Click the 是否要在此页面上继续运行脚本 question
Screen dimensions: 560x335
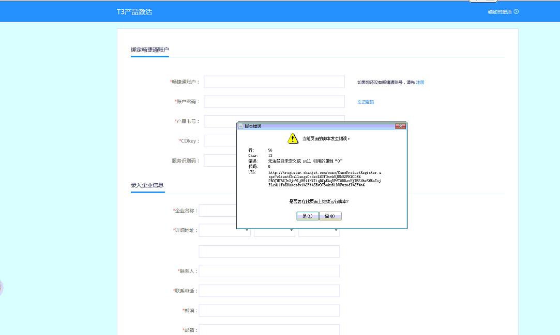tap(319, 201)
